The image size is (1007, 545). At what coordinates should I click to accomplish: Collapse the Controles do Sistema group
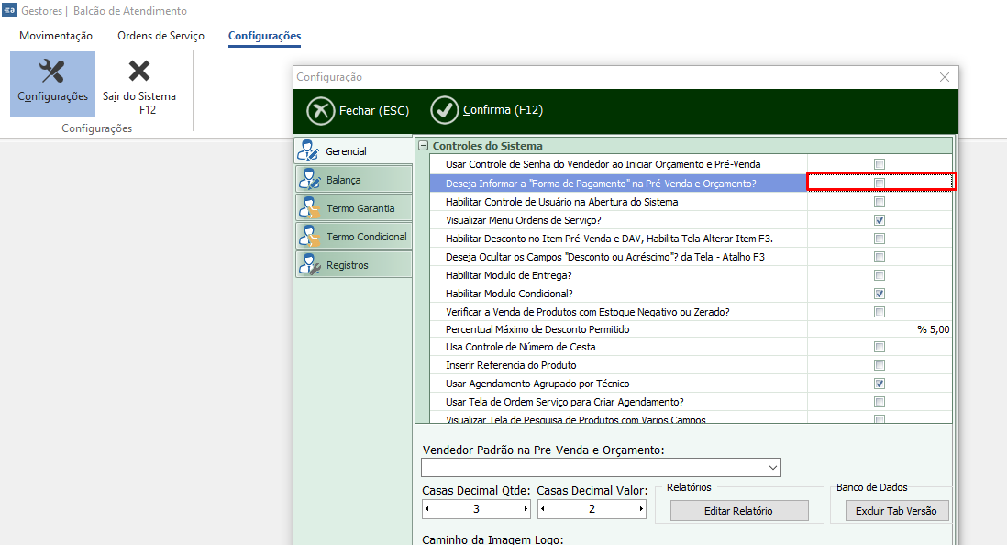click(423, 146)
